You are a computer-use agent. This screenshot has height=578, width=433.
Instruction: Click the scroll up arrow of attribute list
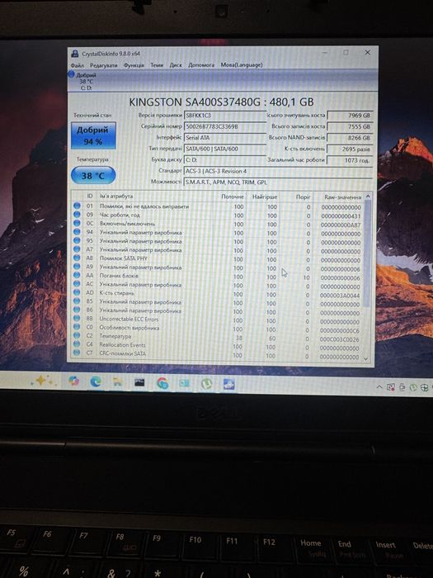point(367,197)
